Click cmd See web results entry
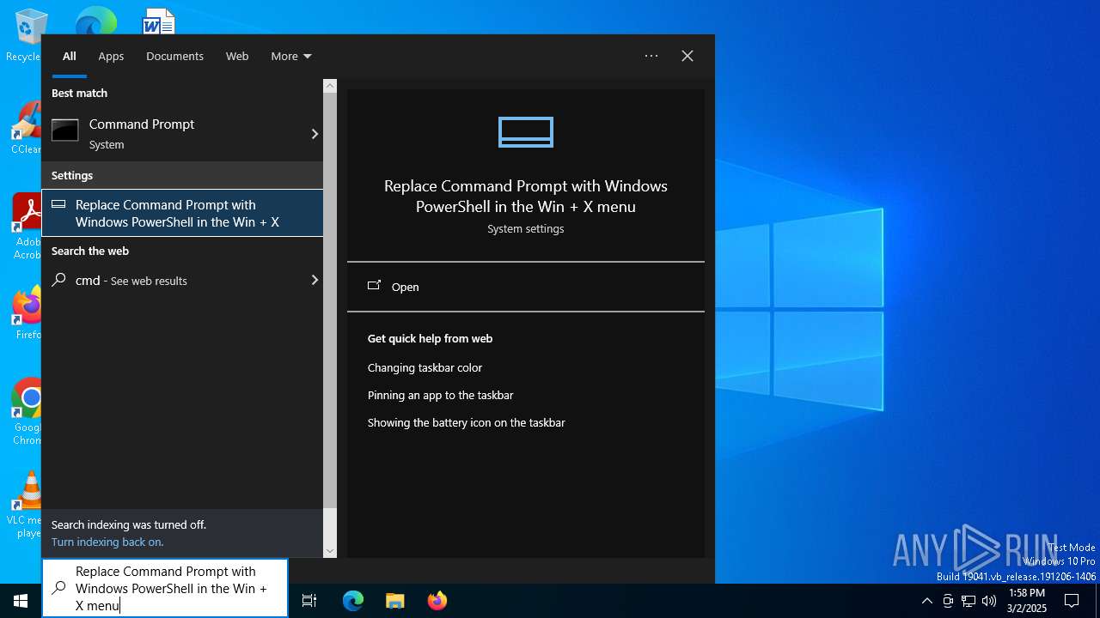Screen dimensions: 1100x618 [x=172, y=280]
